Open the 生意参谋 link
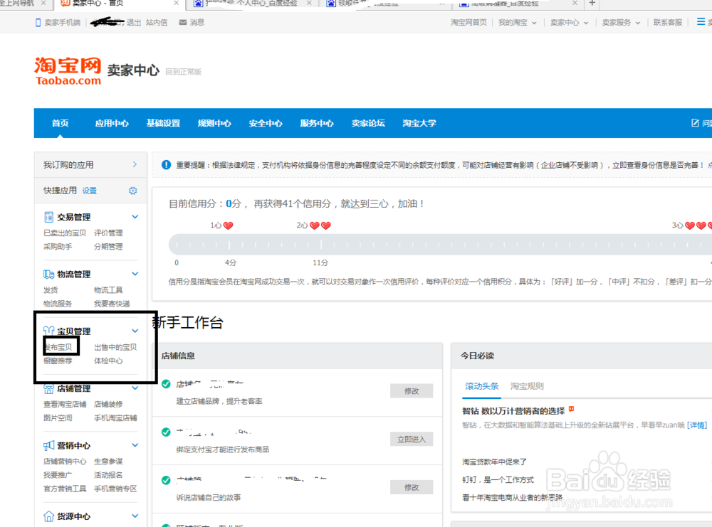The image size is (712, 527). pyautogui.click(x=108, y=462)
